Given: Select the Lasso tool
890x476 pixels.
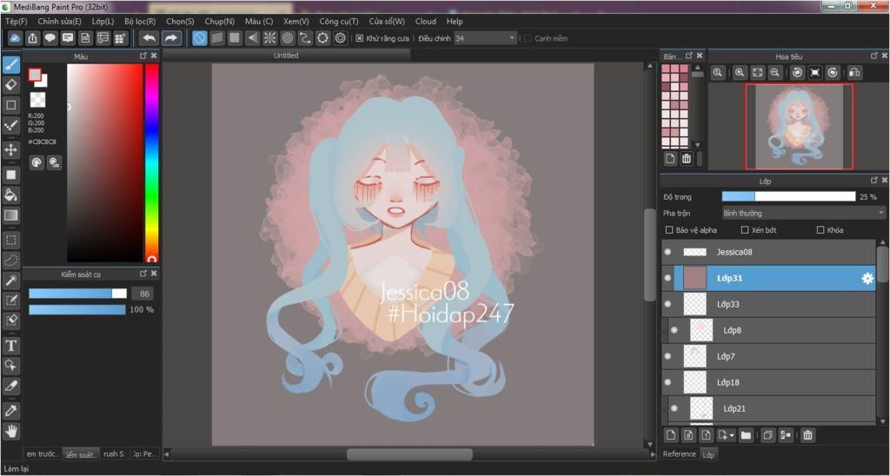Looking at the screenshot, I should click(10, 261).
